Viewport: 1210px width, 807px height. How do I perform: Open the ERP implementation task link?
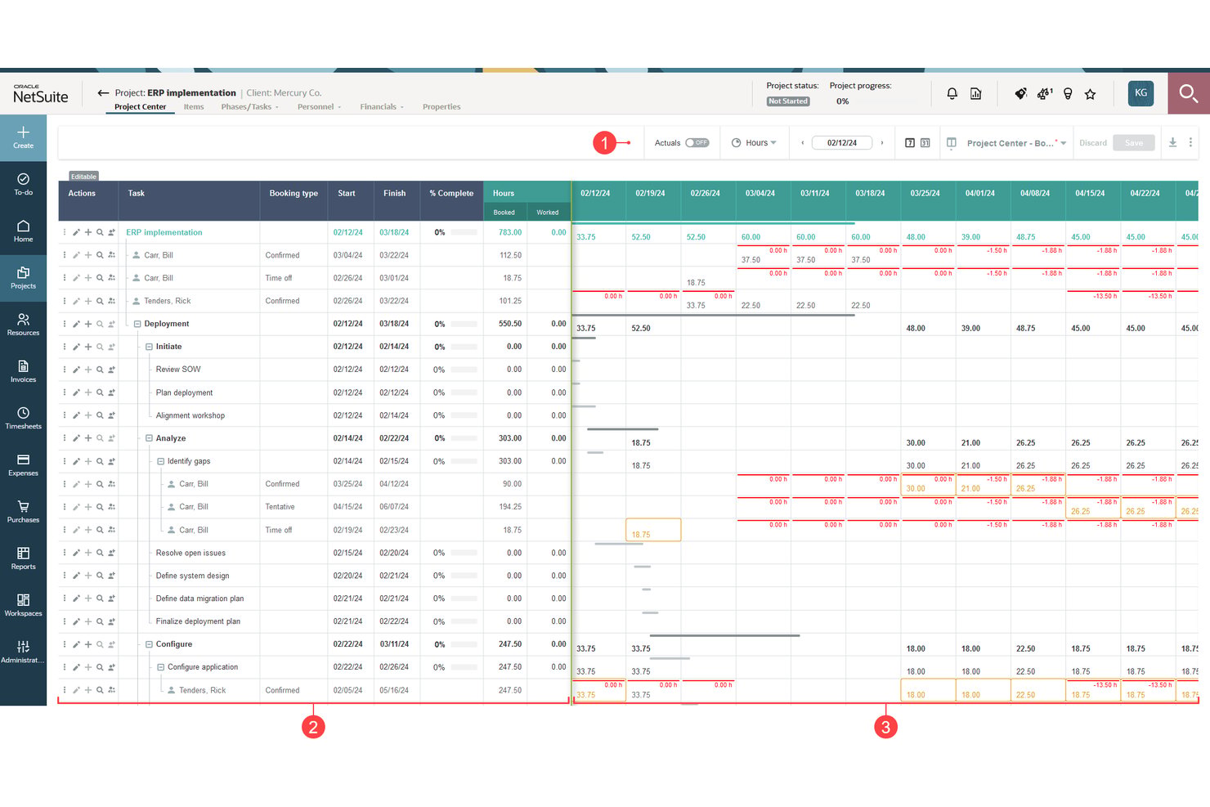click(x=164, y=232)
